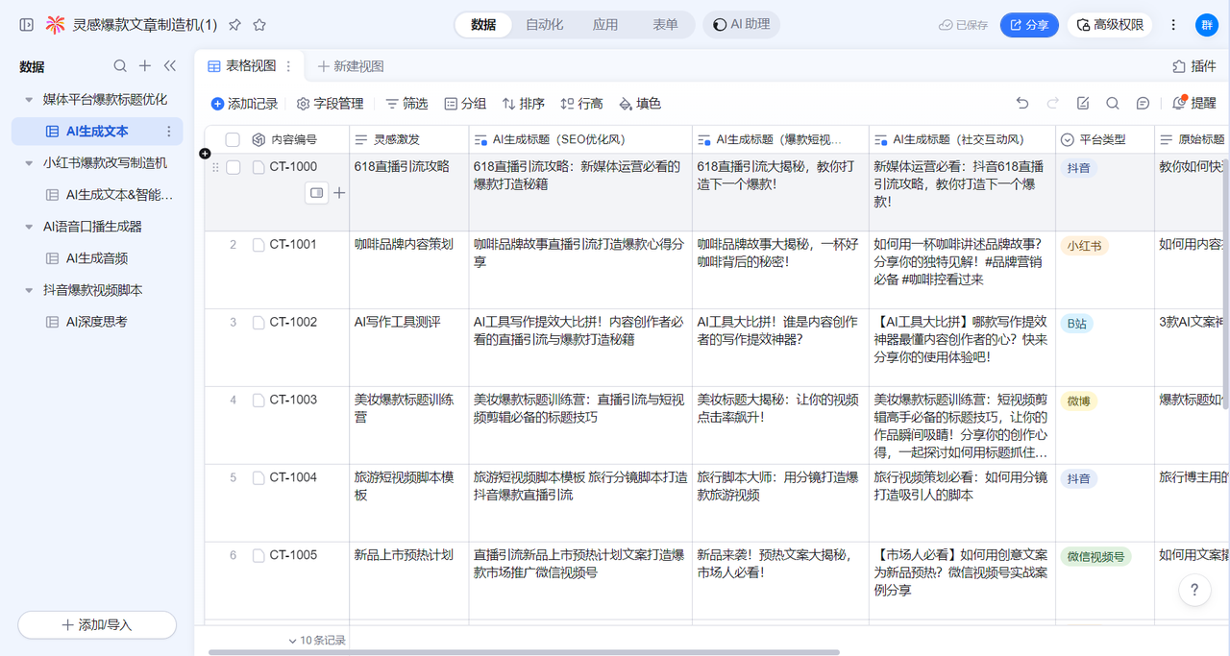
Task: Open the help question mark button
Action: (1194, 590)
